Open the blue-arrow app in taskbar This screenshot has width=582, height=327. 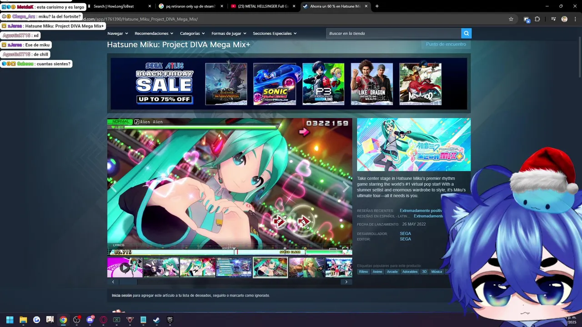(x=36, y=320)
